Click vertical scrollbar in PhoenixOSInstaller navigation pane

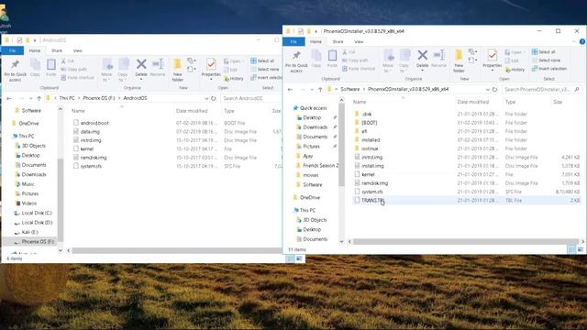tap(341, 145)
